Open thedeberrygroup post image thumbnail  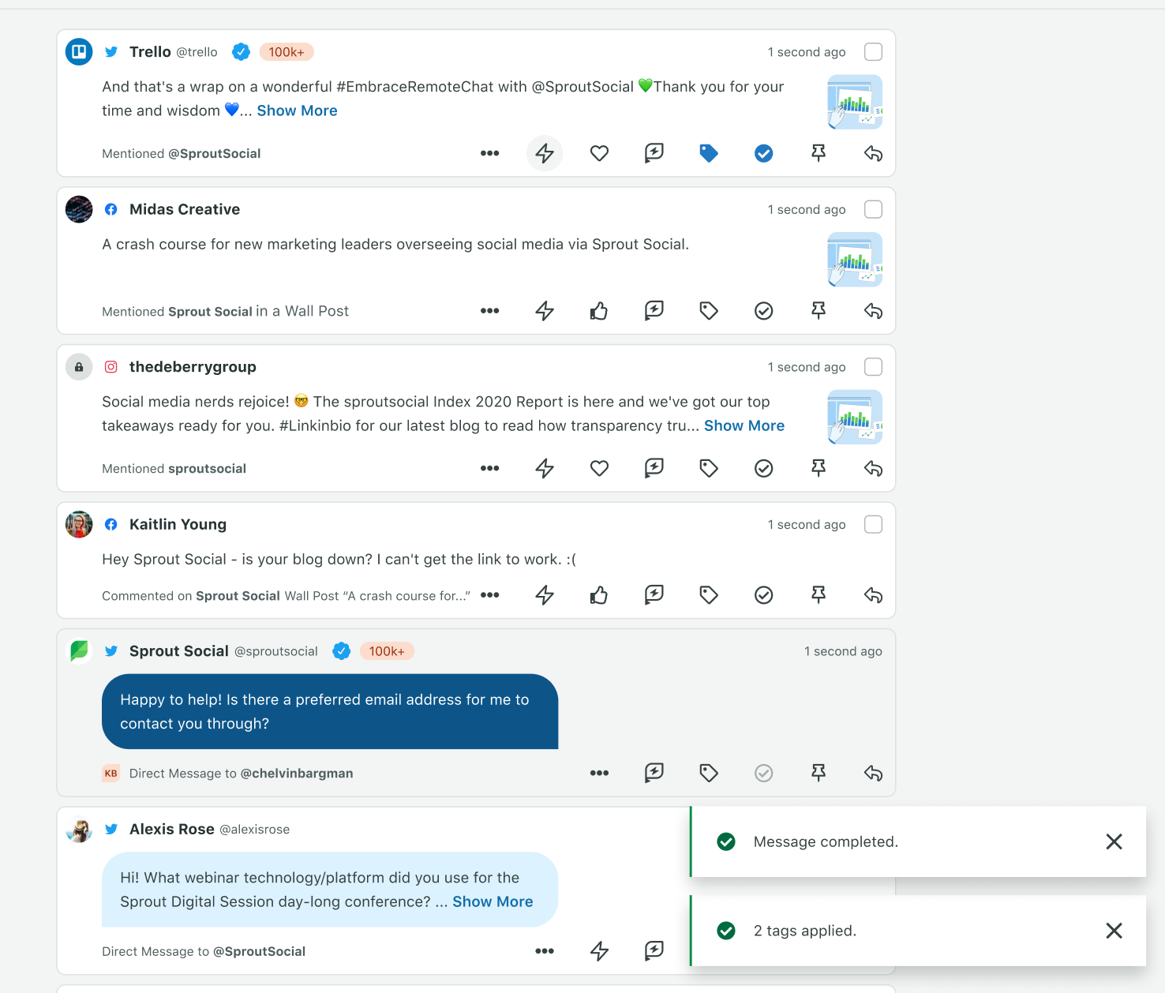click(855, 417)
